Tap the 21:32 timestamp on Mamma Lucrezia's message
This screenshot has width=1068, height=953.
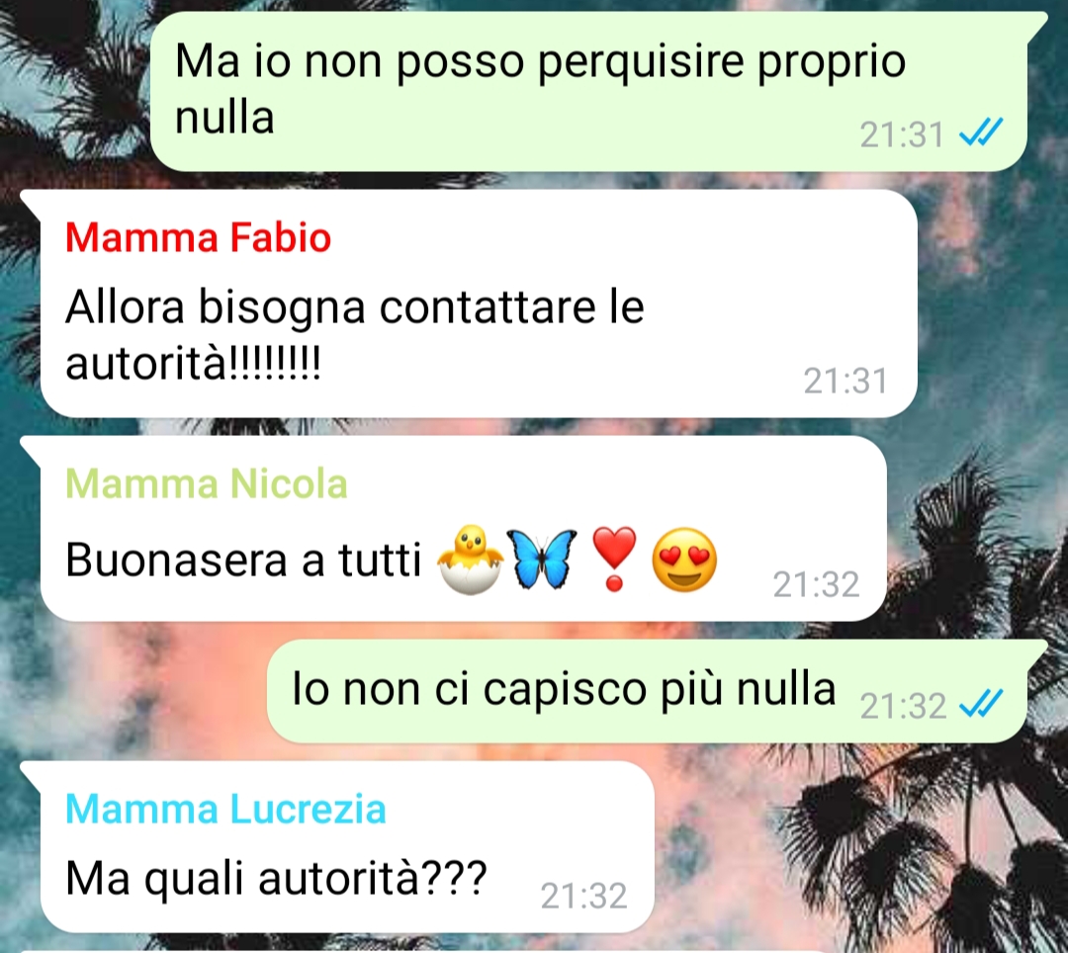pos(583,896)
